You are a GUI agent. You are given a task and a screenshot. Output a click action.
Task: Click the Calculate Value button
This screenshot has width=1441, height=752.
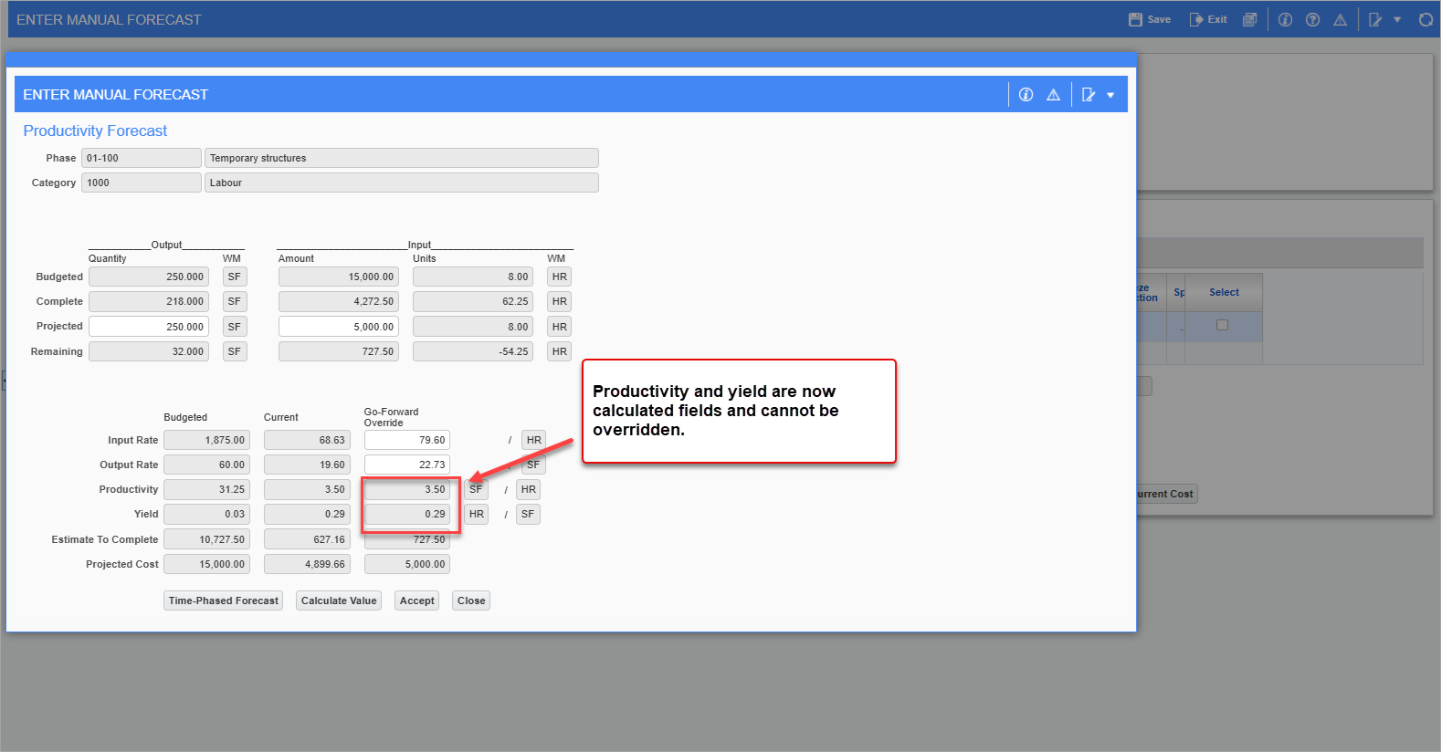[339, 601]
